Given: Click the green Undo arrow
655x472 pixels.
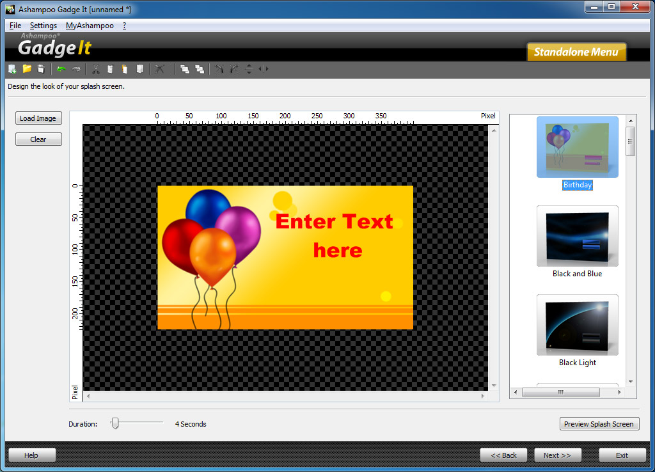Looking at the screenshot, I should click(61, 69).
